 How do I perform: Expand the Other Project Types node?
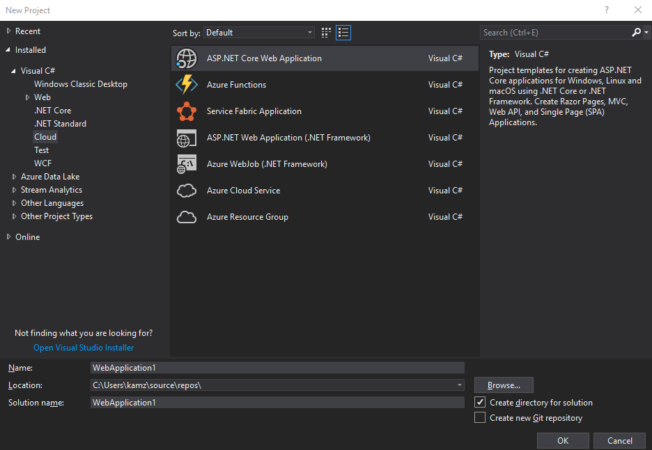pyautogui.click(x=14, y=216)
